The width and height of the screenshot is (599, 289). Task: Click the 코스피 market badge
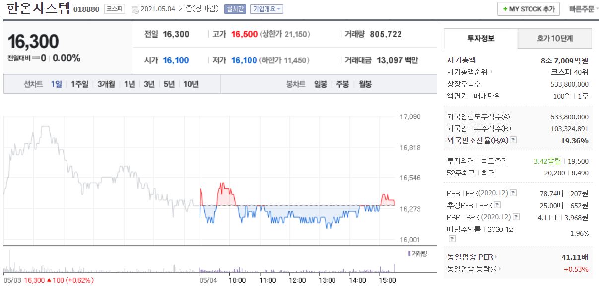[x=115, y=9]
